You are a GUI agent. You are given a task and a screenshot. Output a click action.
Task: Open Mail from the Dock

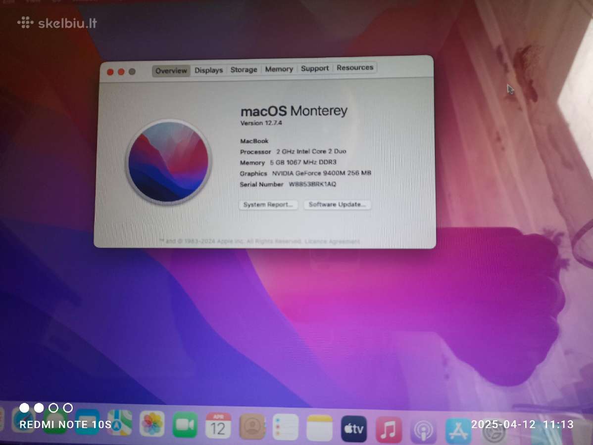click(87, 422)
